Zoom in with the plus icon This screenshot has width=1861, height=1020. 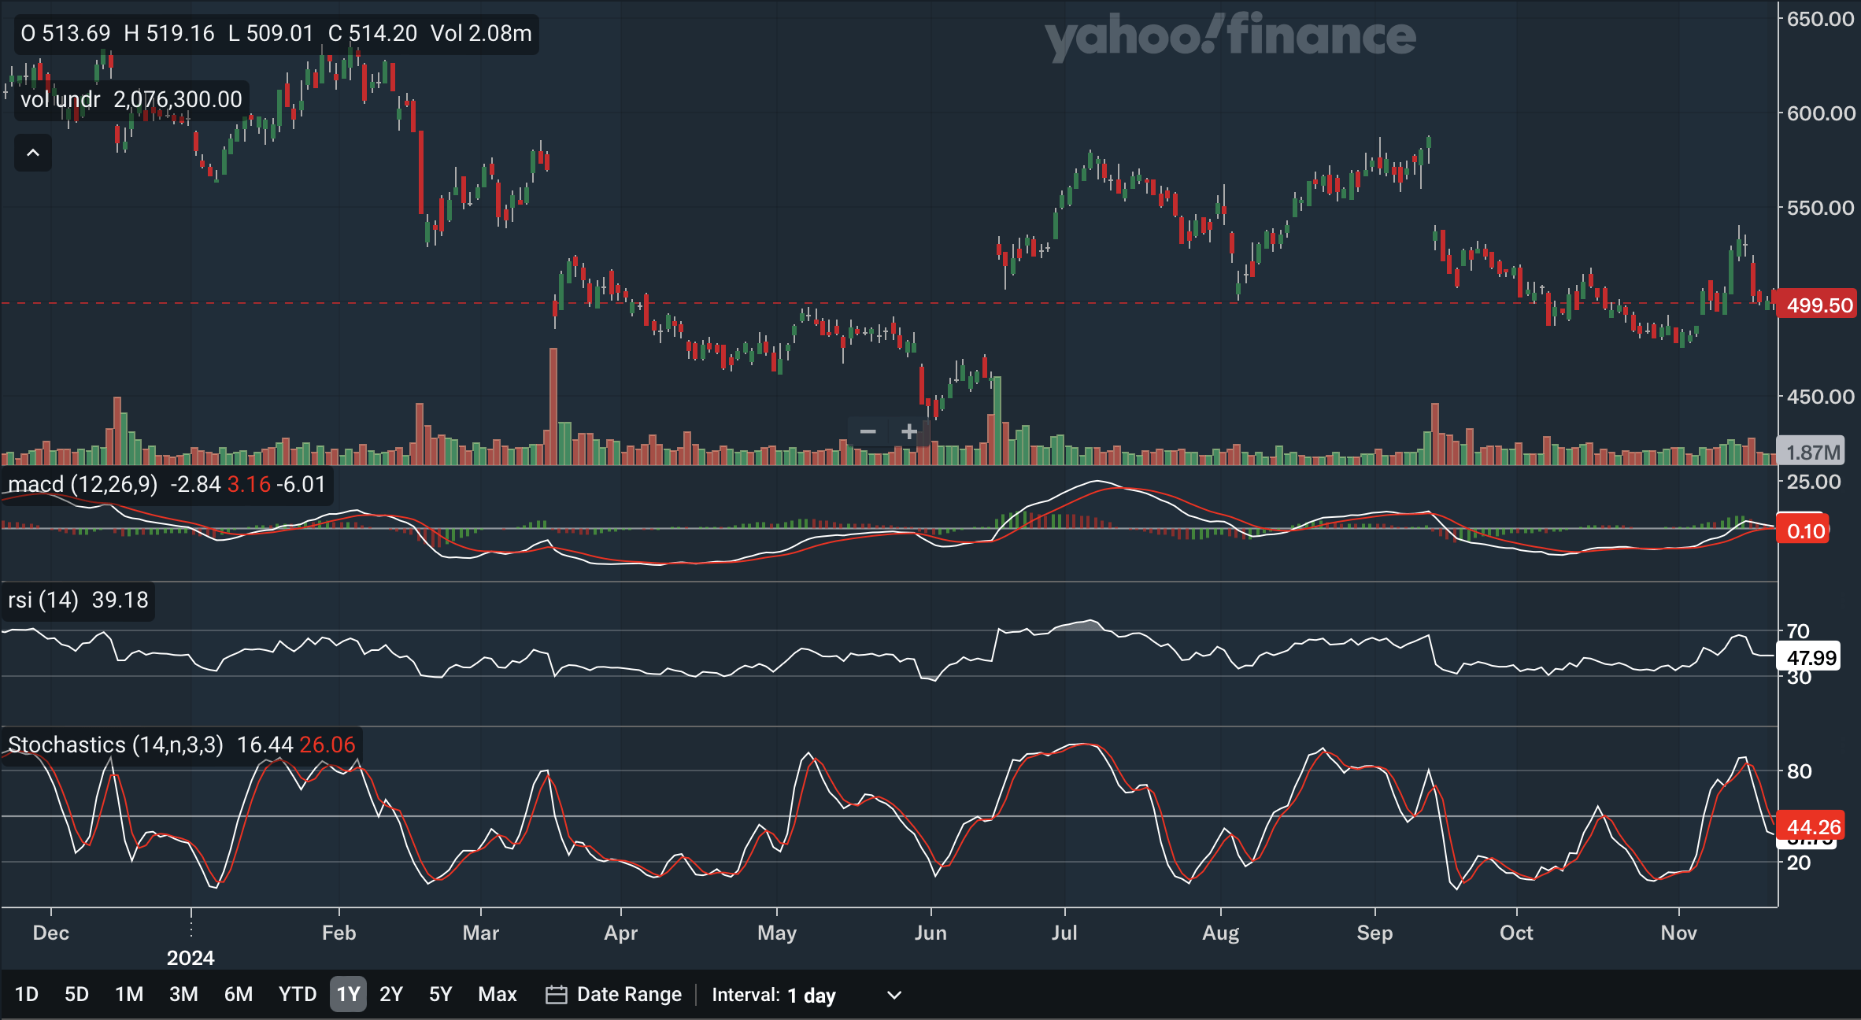click(909, 431)
